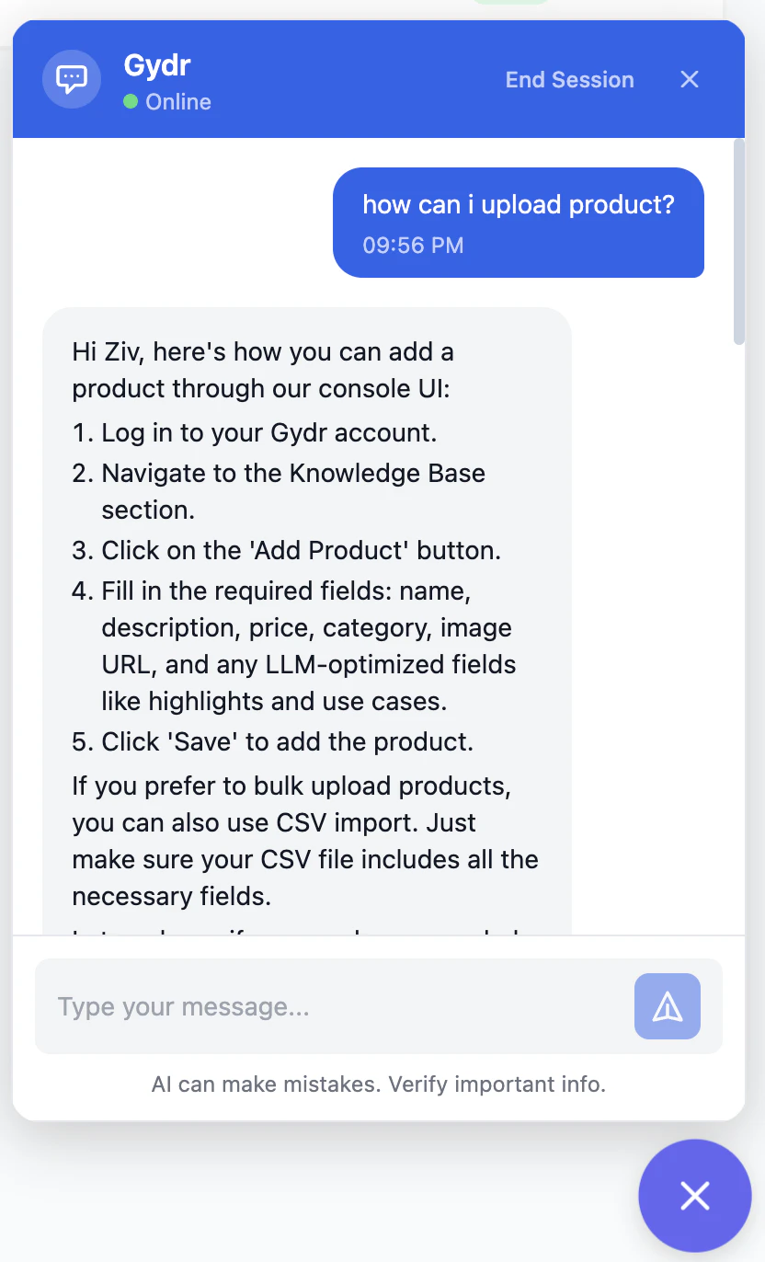Click the chat scrollbar thumb
Screen dimensions: 765x1262
click(739, 242)
